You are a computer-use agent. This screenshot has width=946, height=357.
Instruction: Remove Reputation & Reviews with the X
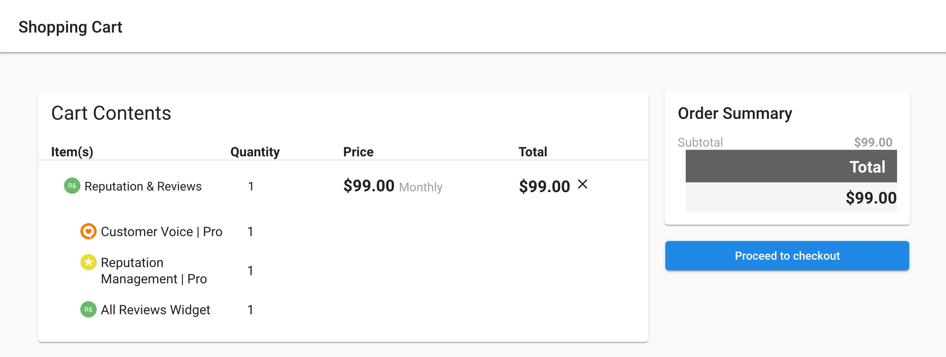pos(583,184)
